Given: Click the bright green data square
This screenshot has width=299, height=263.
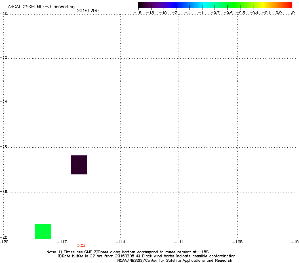Looking at the screenshot, I should pos(43,231).
